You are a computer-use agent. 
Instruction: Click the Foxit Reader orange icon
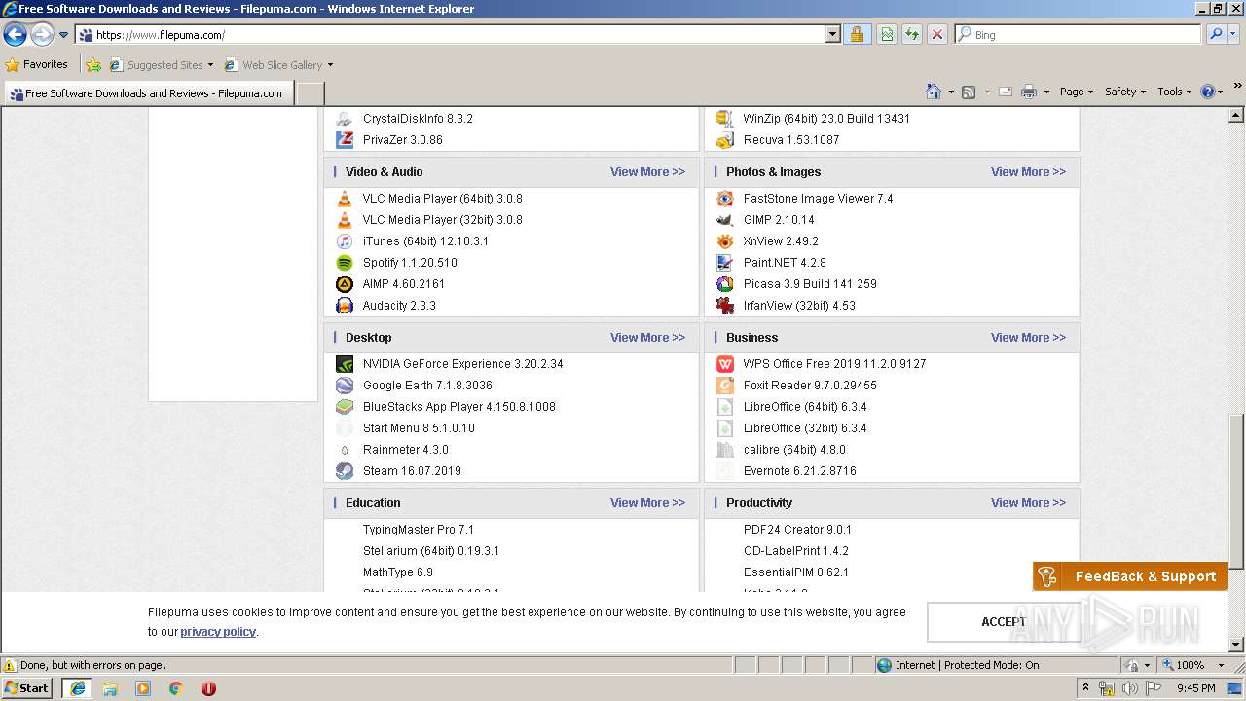724,386
